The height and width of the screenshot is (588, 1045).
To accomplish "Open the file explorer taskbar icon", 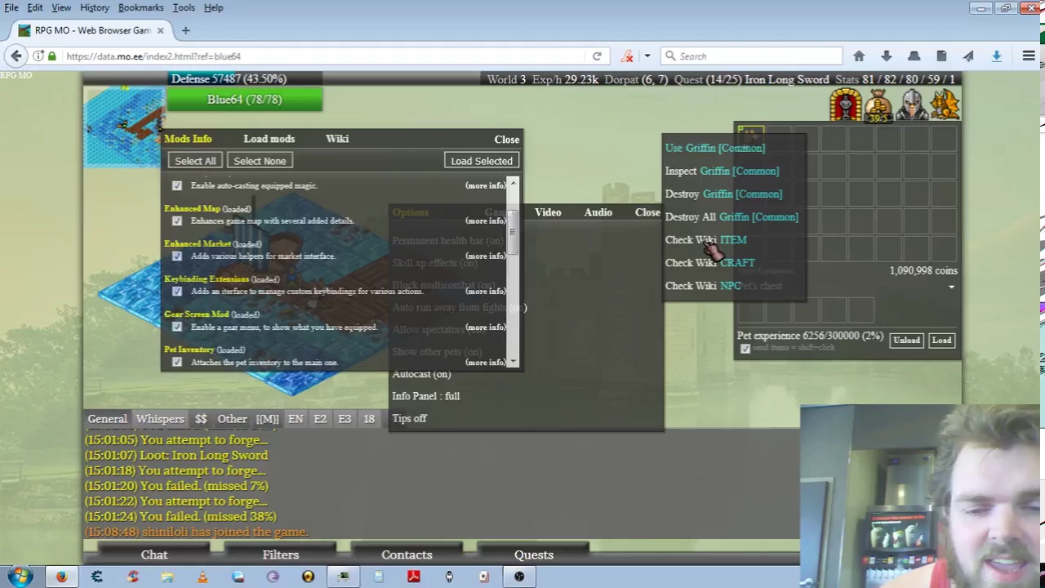I will coord(167,577).
